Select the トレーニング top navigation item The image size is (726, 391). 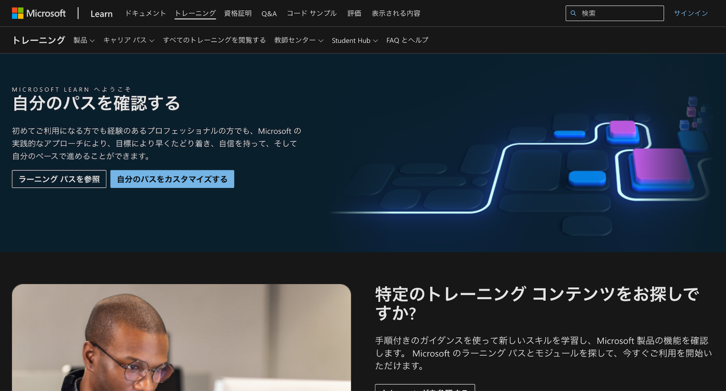point(195,14)
